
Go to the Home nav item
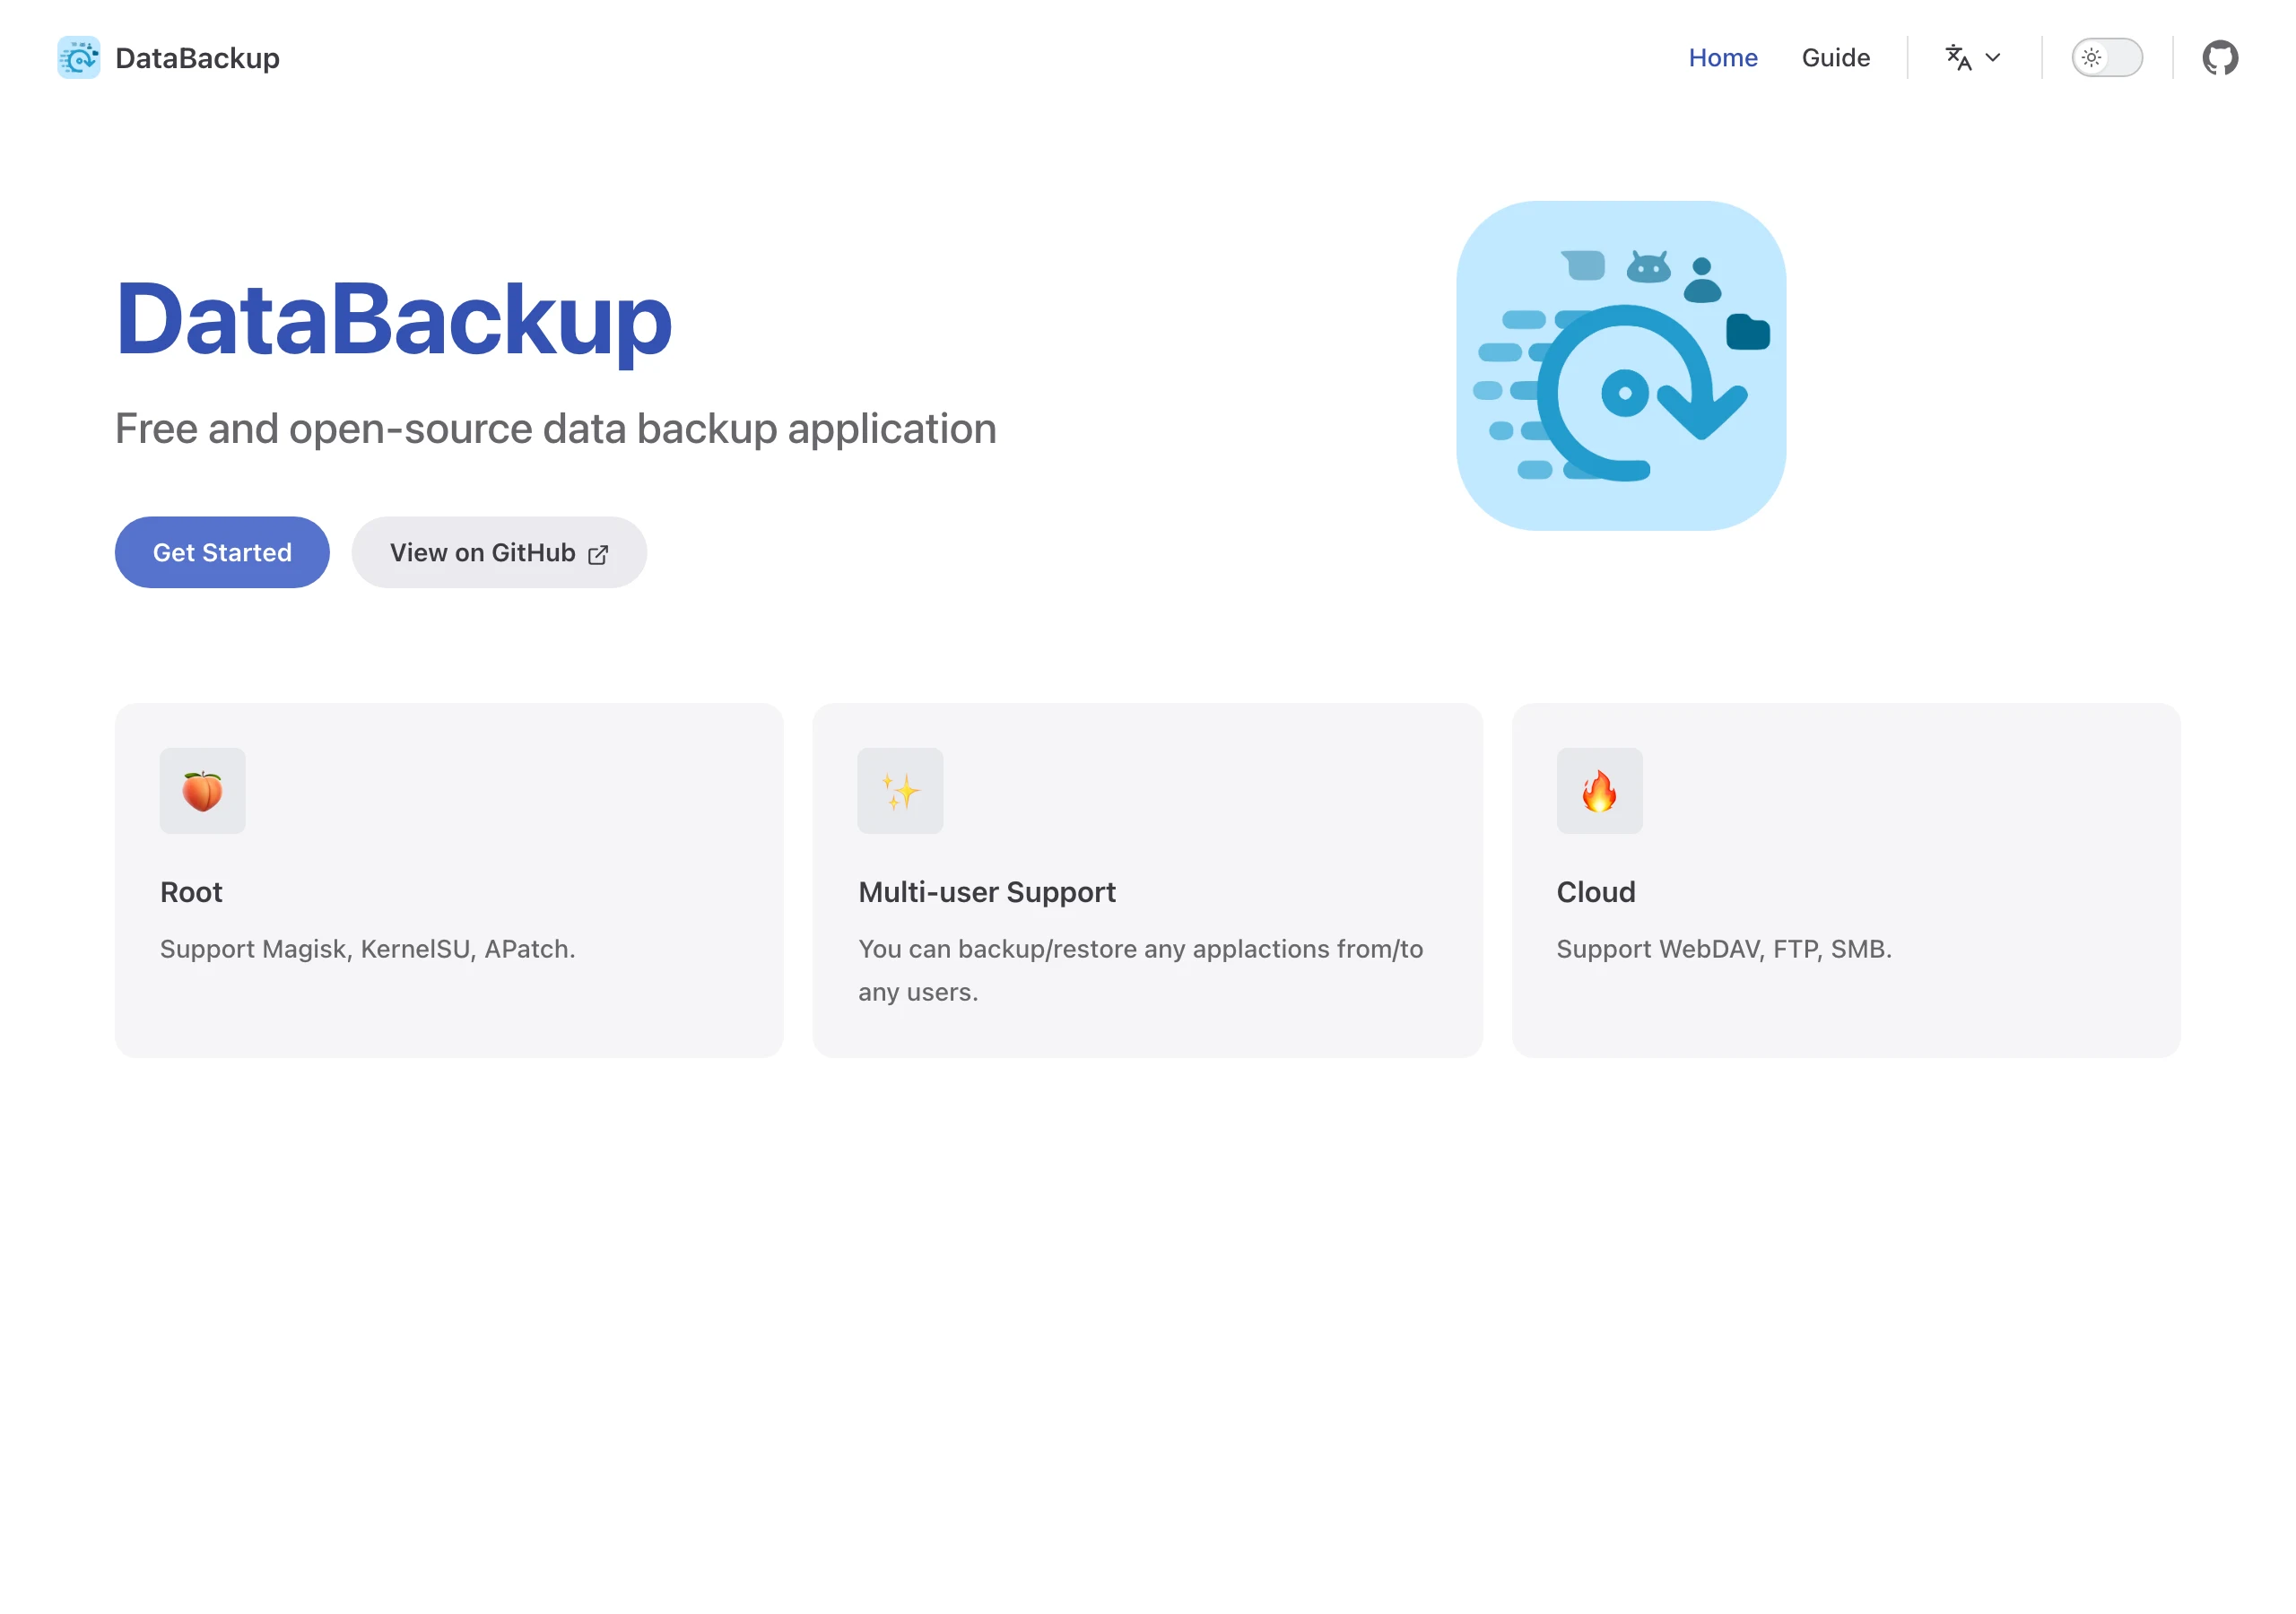pyautogui.click(x=1722, y=57)
